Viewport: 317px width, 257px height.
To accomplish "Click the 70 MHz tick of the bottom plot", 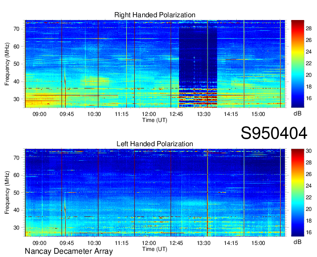I will tap(17, 158).
